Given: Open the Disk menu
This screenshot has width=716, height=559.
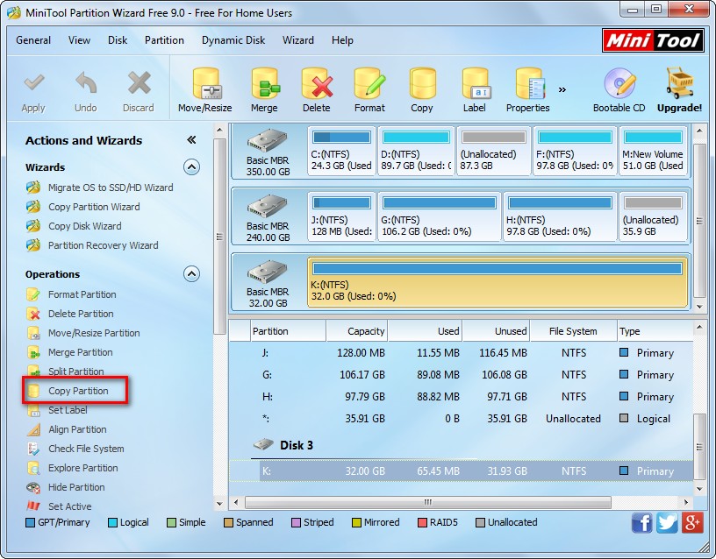Looking at the screenshot, I should pyautogui.click(x=118, y=40).
